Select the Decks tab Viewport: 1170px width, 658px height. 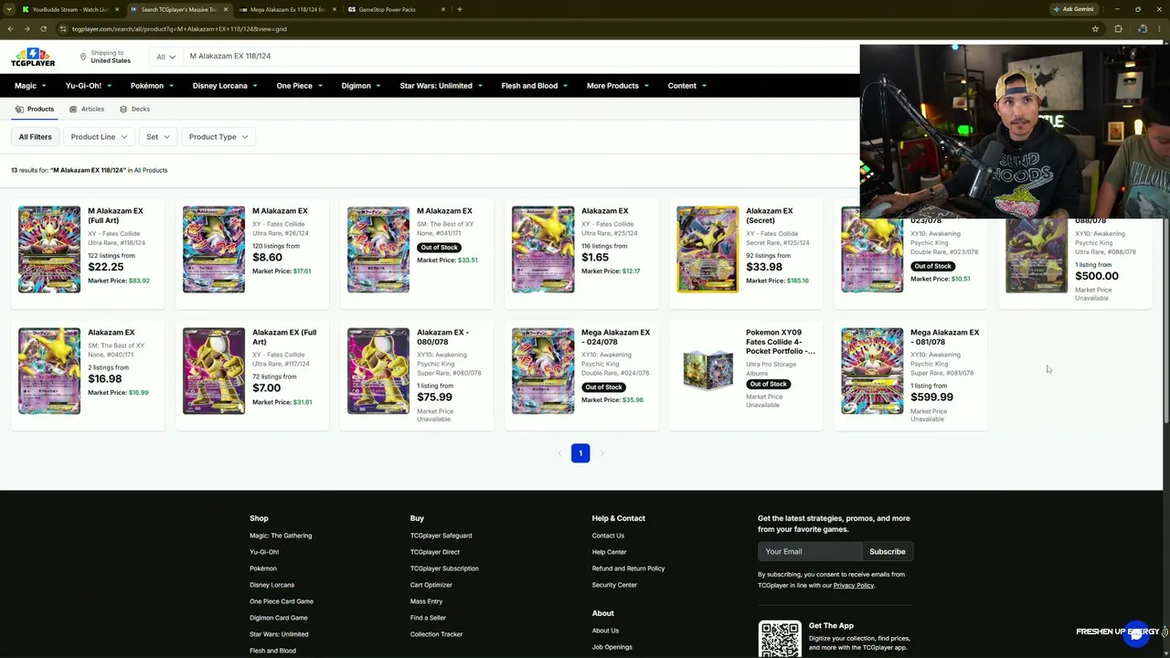(x=134, y=110)
